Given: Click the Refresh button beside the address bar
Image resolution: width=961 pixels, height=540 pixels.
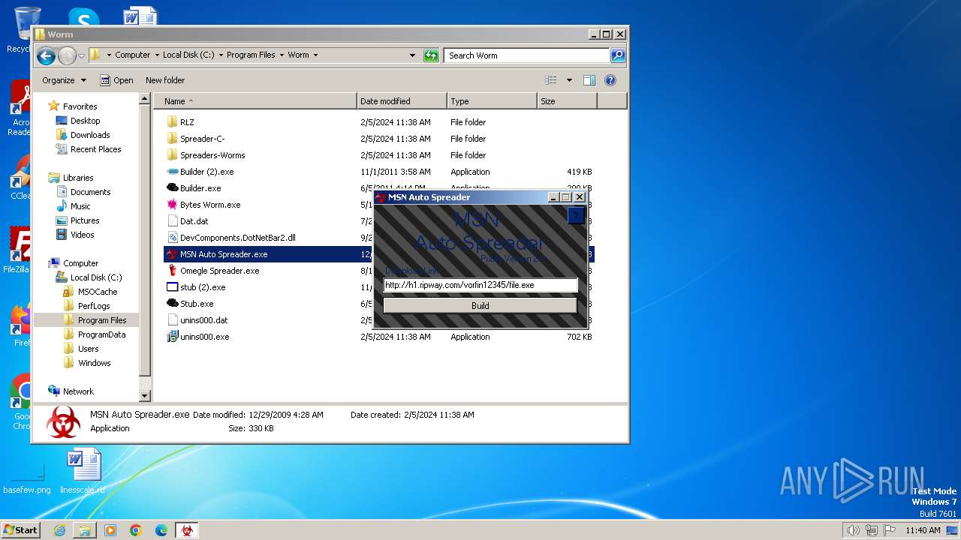Looking at the screenshot, I should [x=431, y=55].
